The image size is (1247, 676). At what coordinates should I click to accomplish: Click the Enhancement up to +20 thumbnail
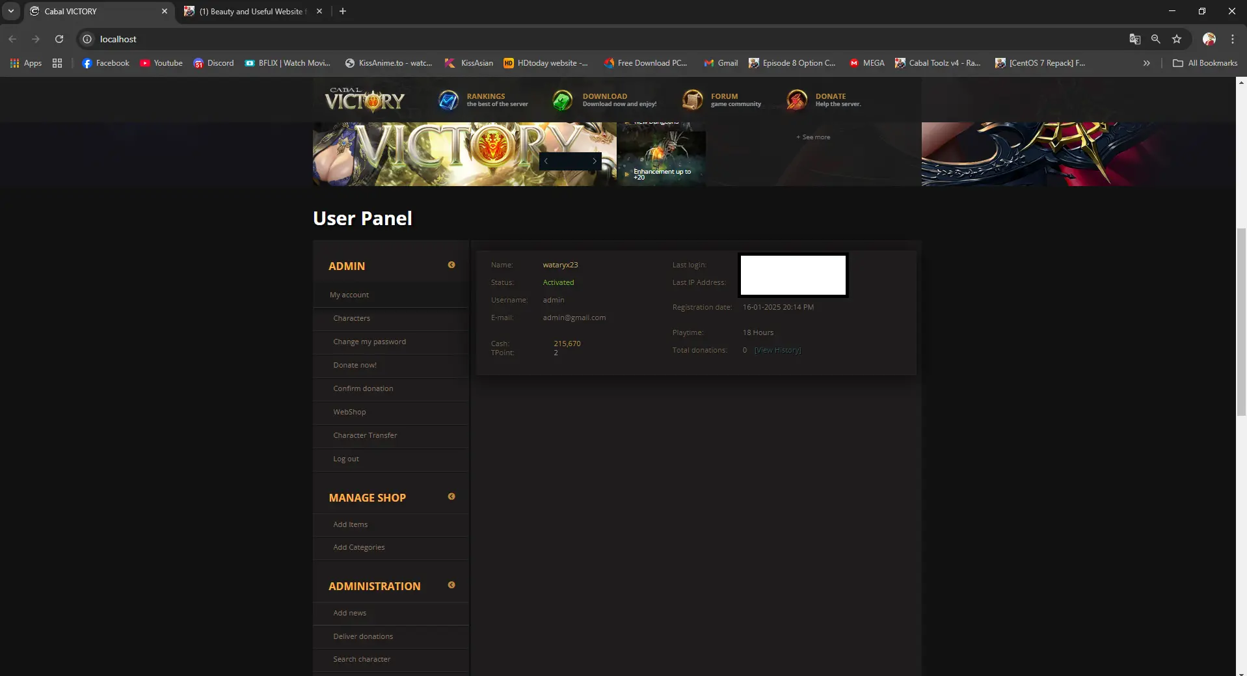(662, 159)
